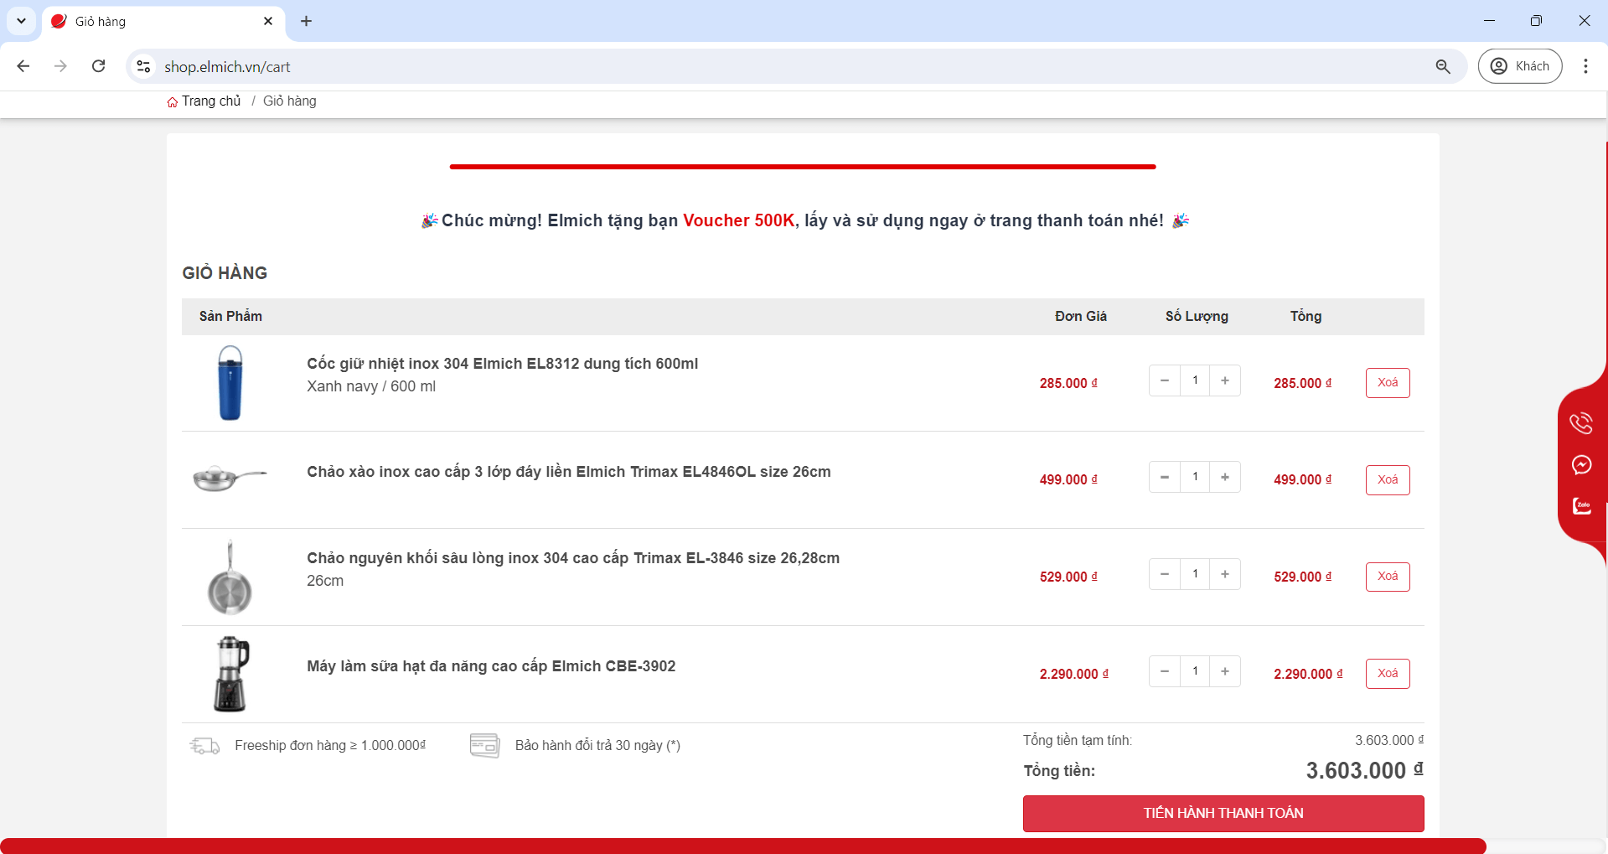Click the Bảo hành đổi trả 30 ngày text
This screenshot has height=854, width=1608.
point(597,746)
